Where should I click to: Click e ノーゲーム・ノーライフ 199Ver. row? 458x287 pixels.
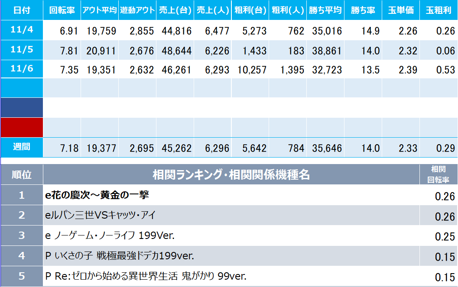110,235
